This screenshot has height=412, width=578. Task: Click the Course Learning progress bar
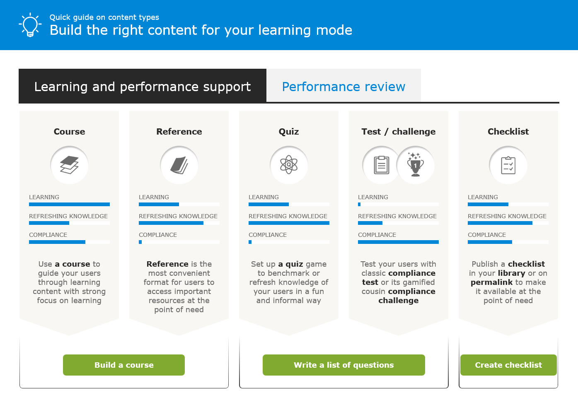tap(69, 204)
